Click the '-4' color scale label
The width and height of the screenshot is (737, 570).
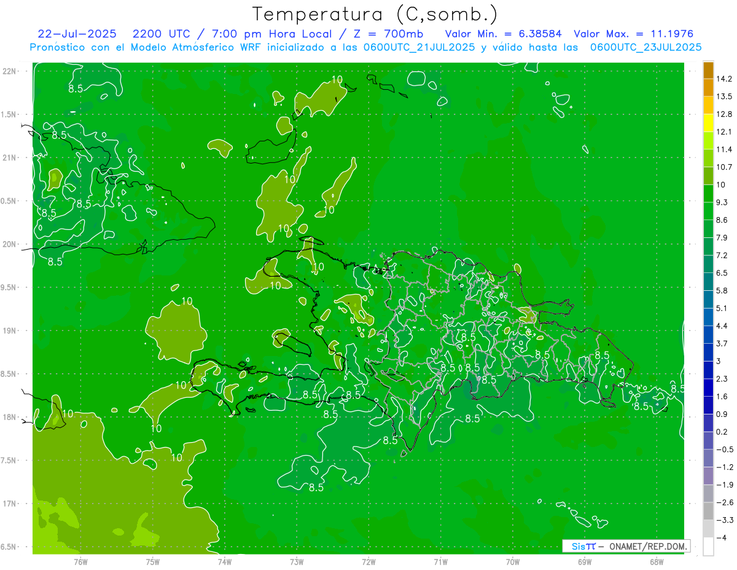722,538
